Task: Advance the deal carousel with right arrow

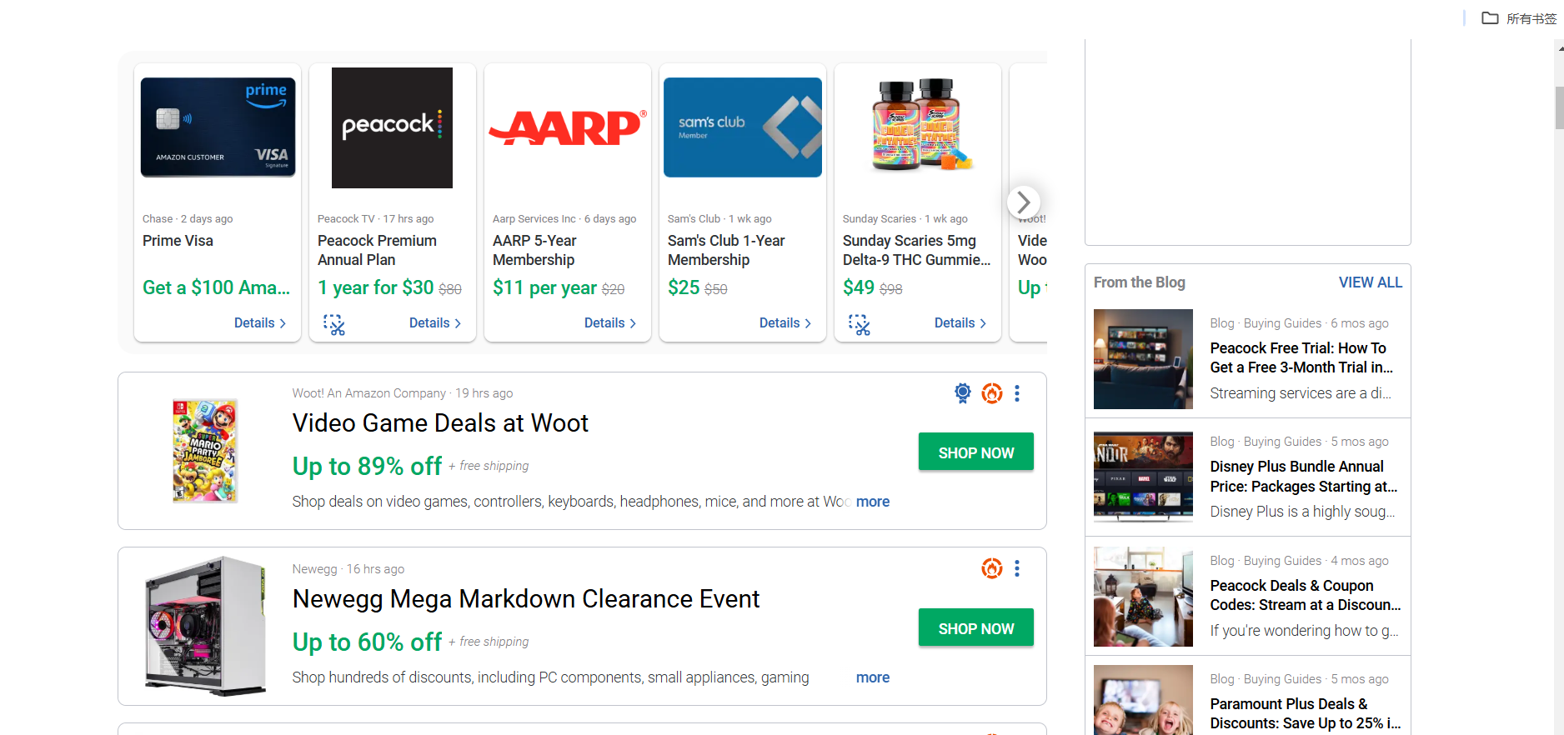Action: [1024, 202]
